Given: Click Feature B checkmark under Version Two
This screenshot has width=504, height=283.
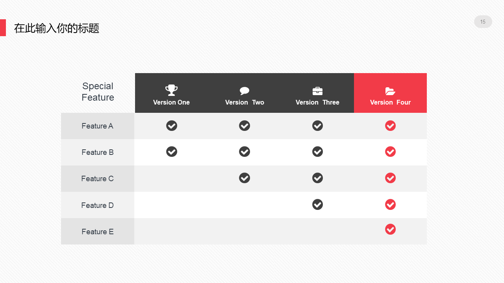Looking at the screenshot, I should 245,152.
